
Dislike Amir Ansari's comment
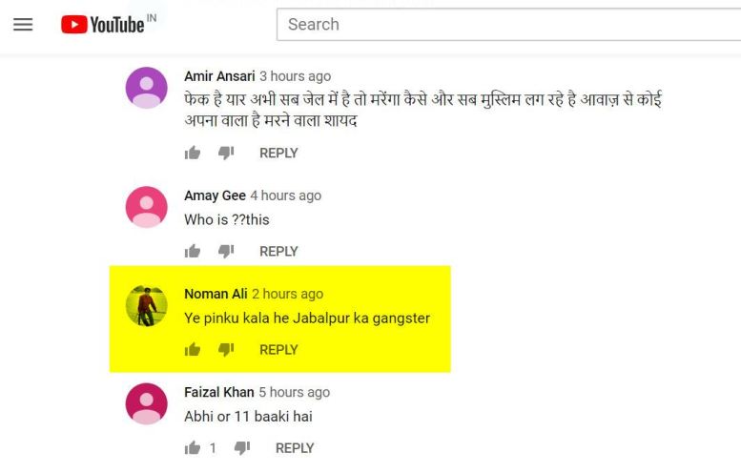coord(226,153)
